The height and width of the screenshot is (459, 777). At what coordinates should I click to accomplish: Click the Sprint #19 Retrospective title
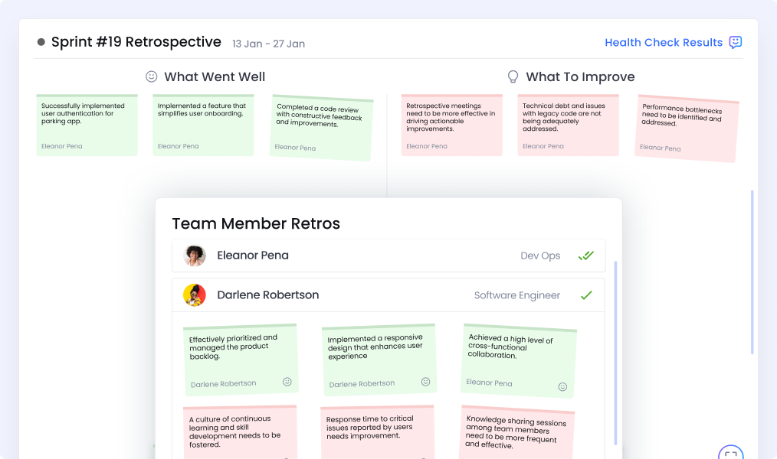[136, 42]
